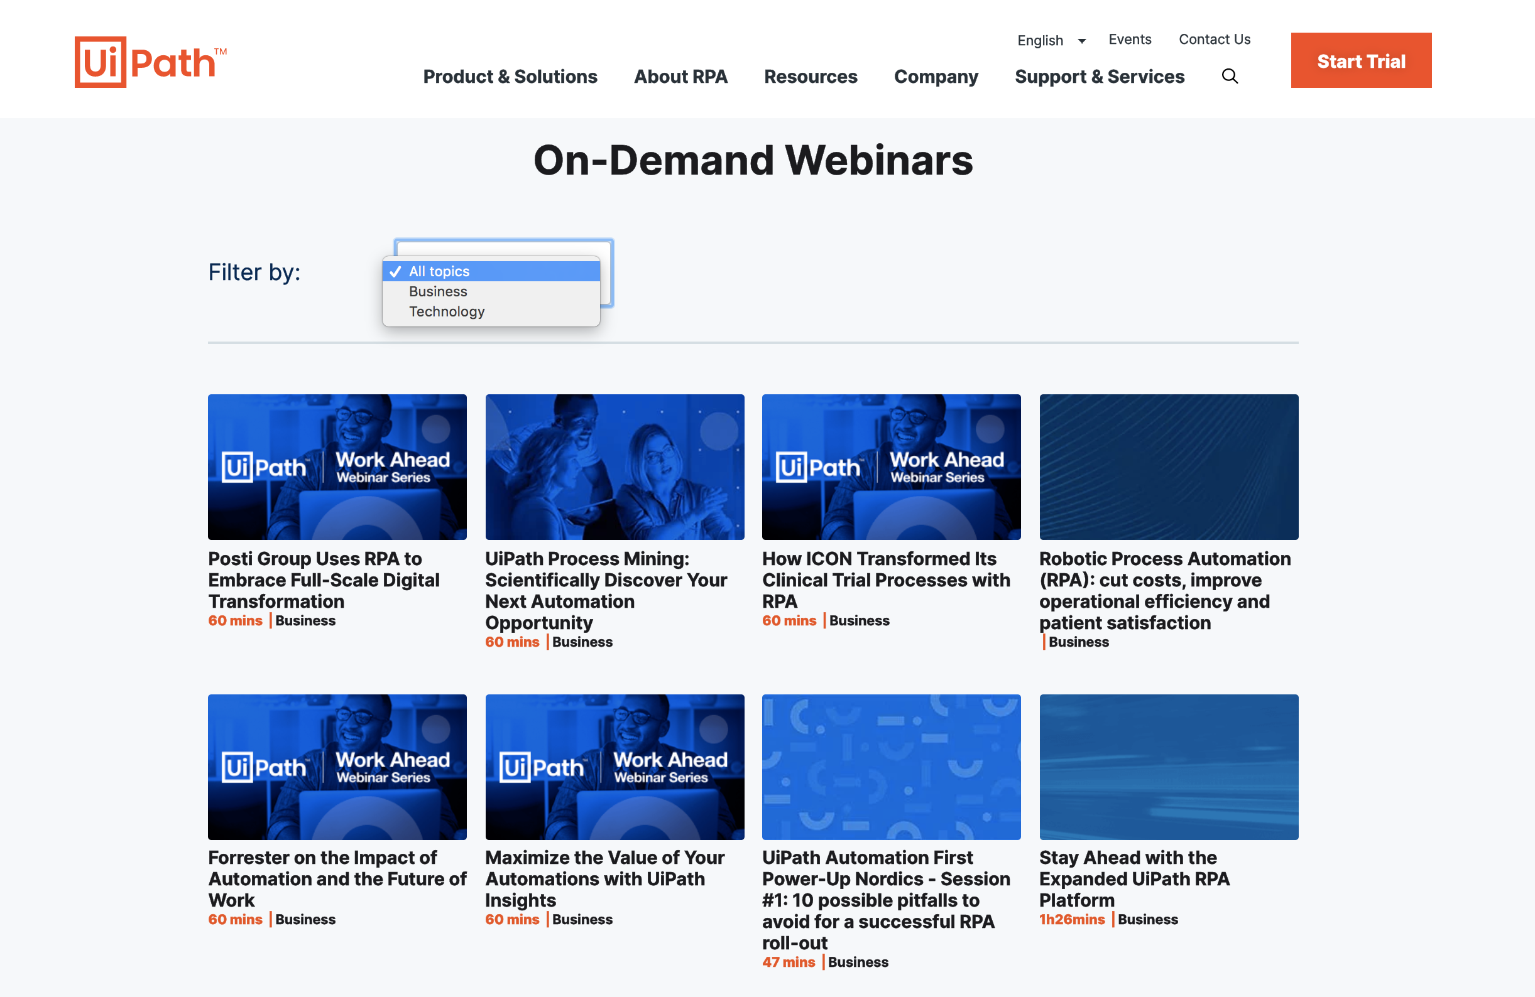This screenshot has width=1535, height=997.
Task: Open Posti Group webinar thumbnail
Action: point(337,466)
